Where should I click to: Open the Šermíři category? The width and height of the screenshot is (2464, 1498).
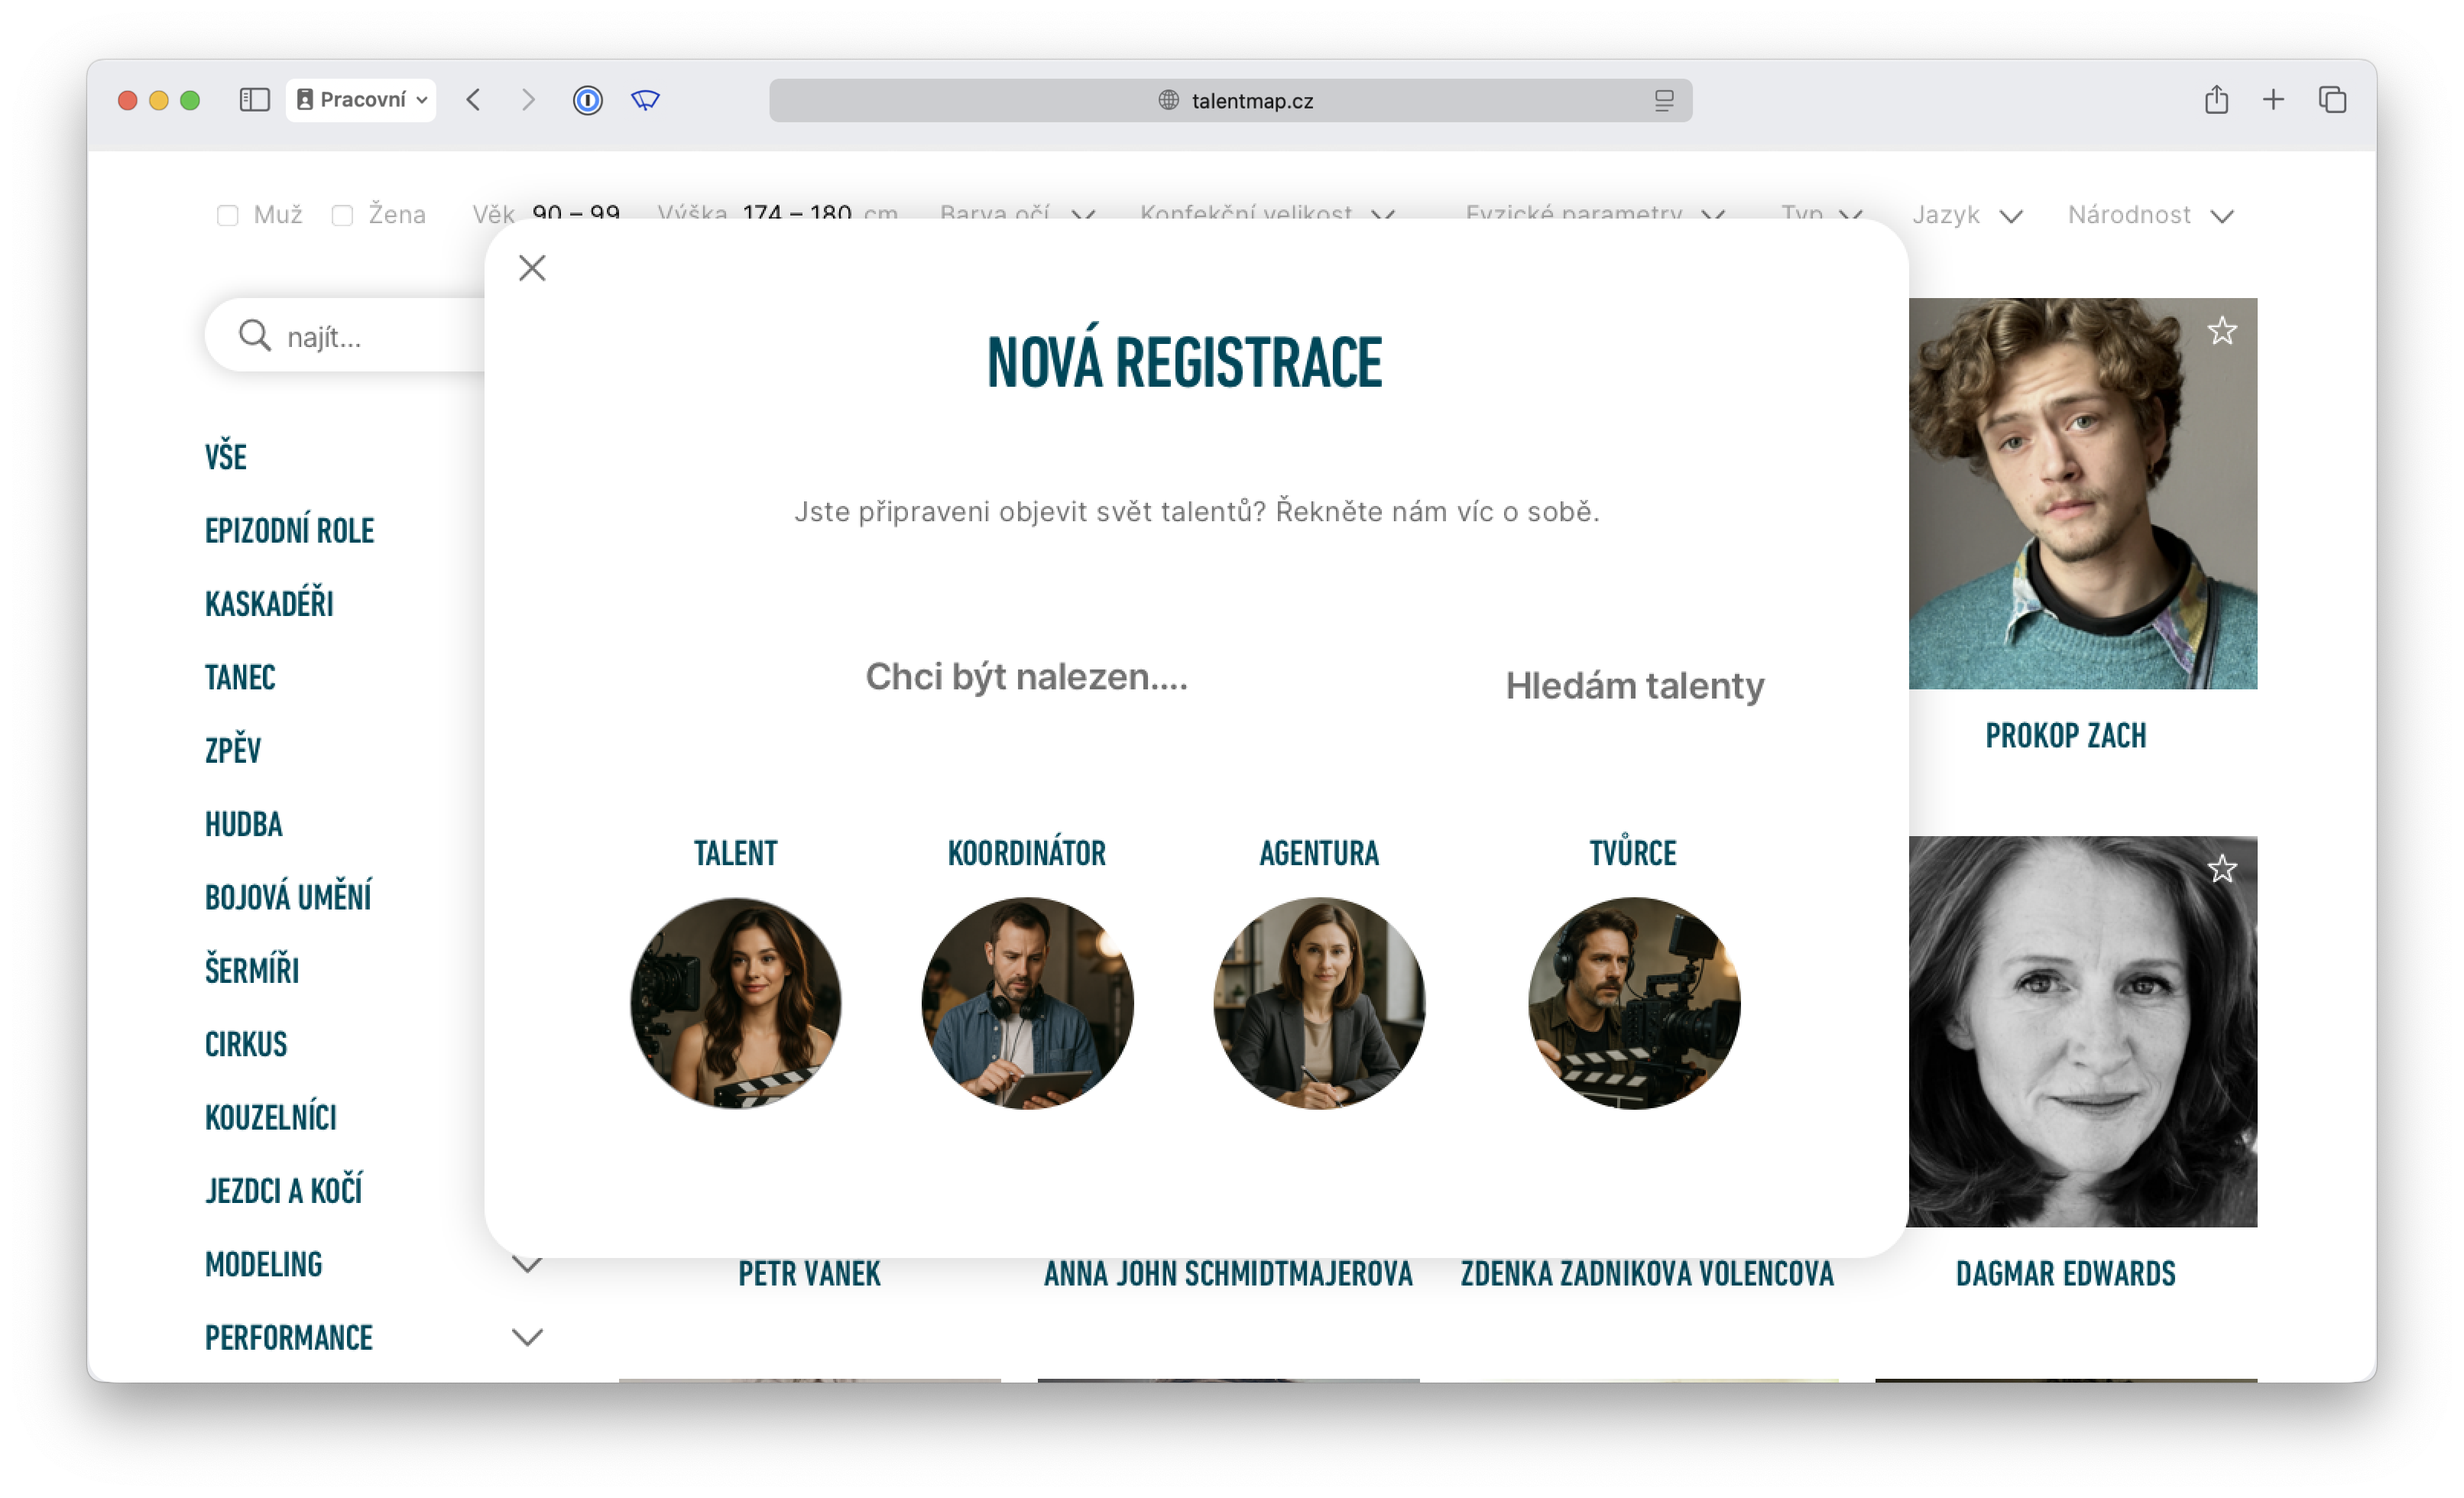click(252, 971)
